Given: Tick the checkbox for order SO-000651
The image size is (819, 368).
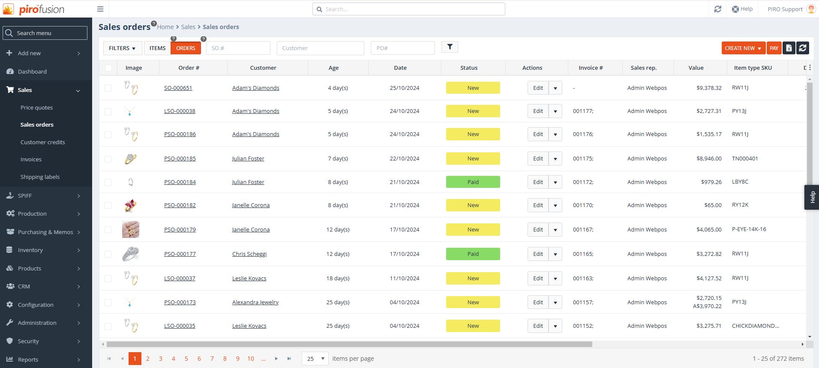Looking at the screenshot, I should pyautogui.click(x=108, y=88).
